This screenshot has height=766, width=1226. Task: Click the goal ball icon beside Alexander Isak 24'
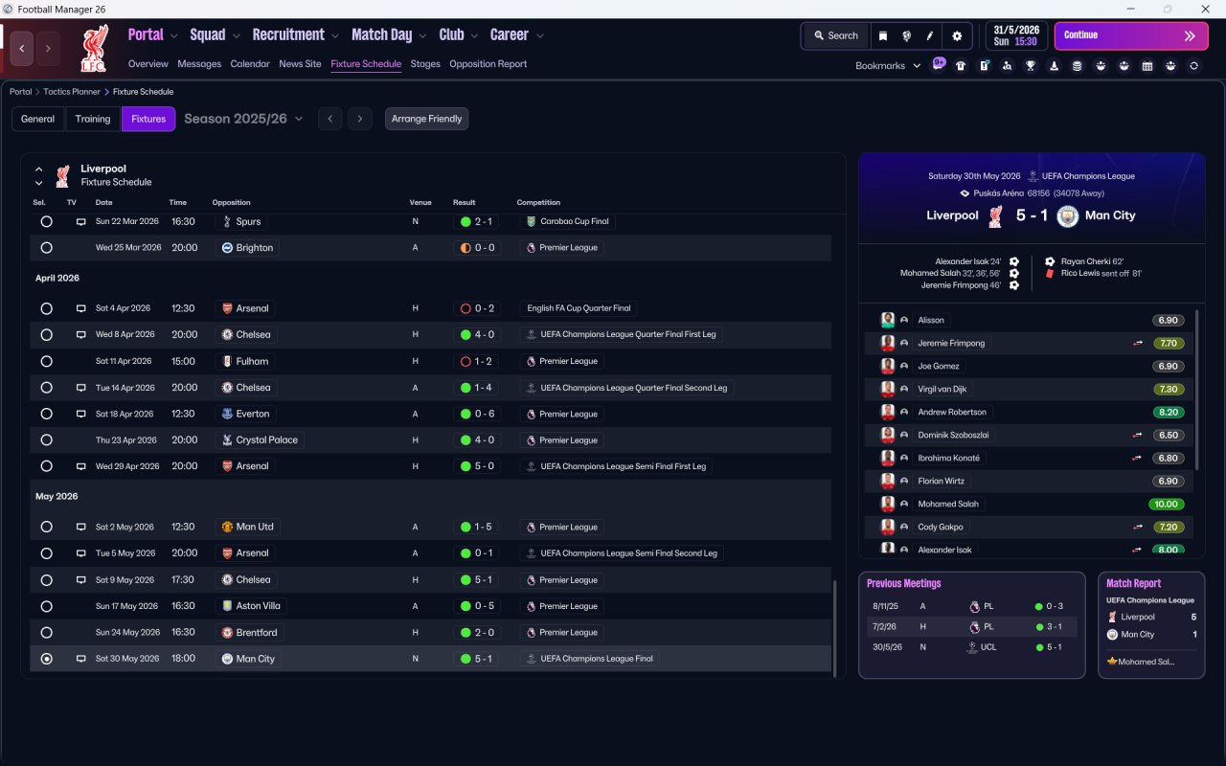1014,261
